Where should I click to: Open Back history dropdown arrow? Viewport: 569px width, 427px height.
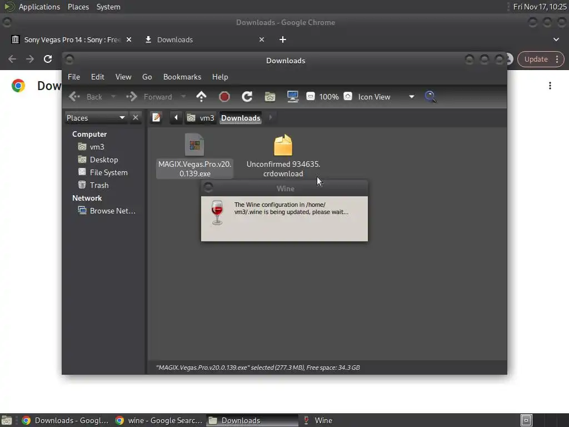pos(113,97)
